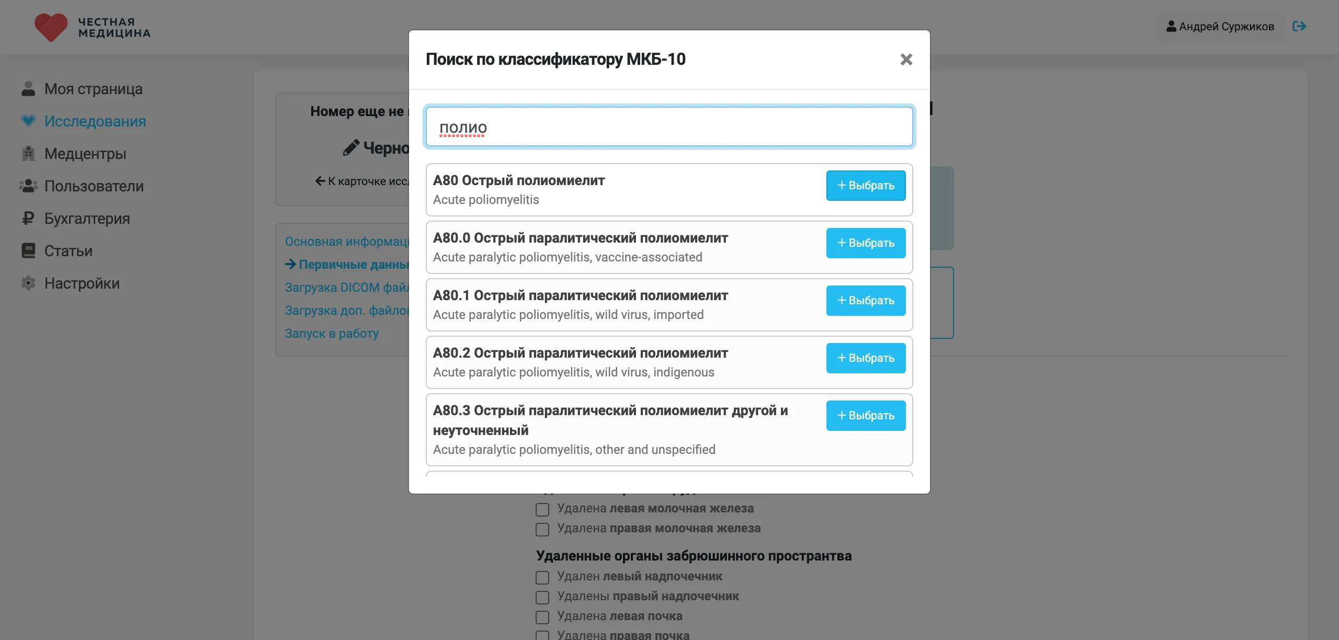Click the logout icon beside user name
Viewport: 1339px width, 640px height.
click(x=1299, y=26)
